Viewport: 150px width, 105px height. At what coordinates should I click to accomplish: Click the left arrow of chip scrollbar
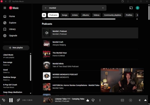coord(43,19)
